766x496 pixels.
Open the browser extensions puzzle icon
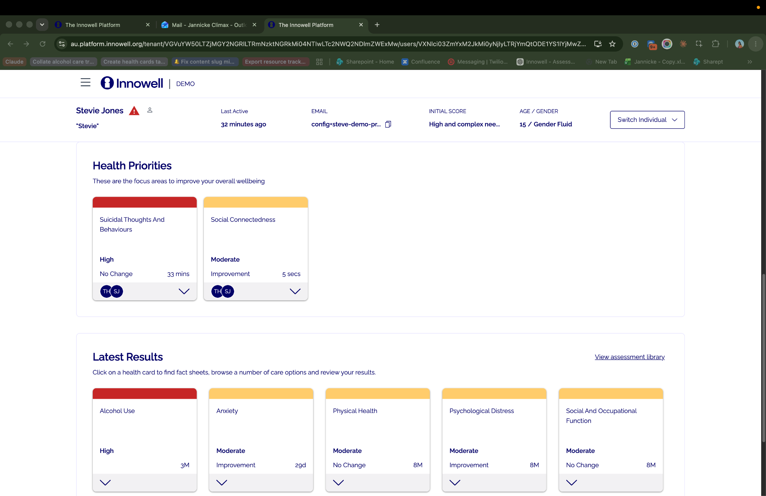716,44
